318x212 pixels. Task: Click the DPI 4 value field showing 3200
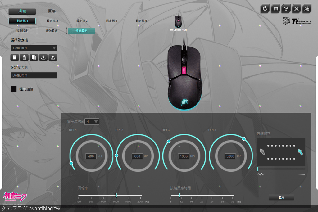[x=230, y=156]
